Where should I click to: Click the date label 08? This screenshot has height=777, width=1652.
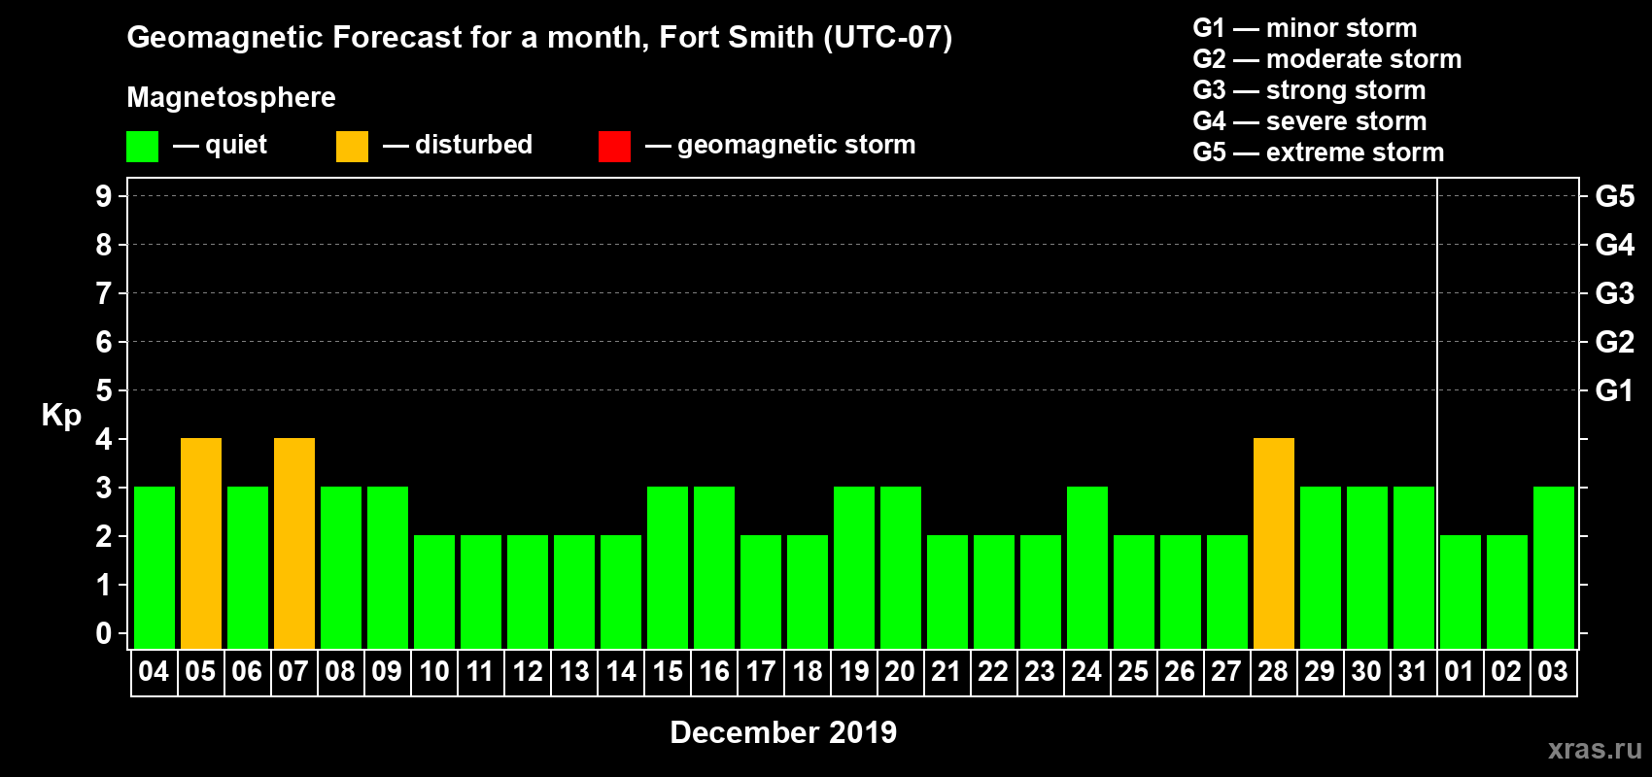coord(340,671)
